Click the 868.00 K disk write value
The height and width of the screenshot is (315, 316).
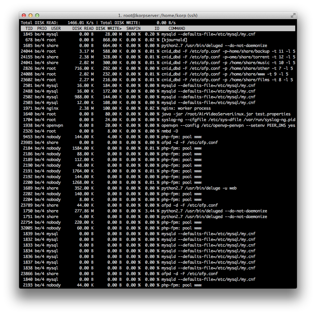(x=112, y=40)
